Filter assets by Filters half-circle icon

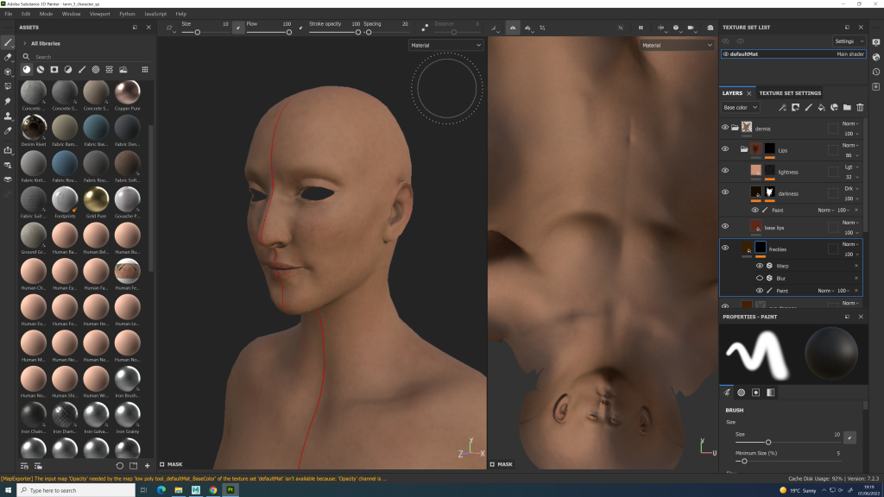coord(67,69)
